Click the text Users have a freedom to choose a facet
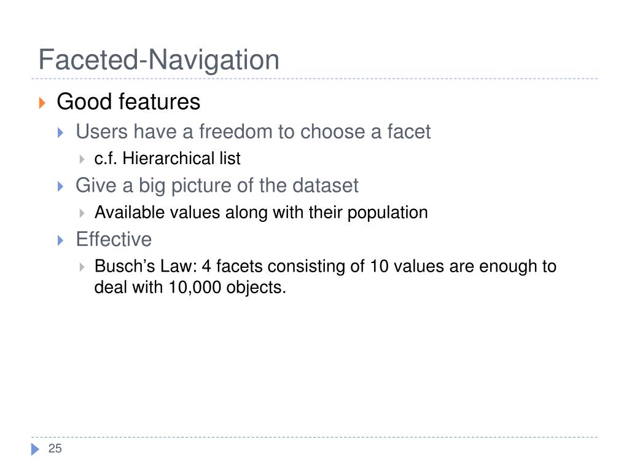The height and width of the screenshot is (472, 629). (253, 132)
